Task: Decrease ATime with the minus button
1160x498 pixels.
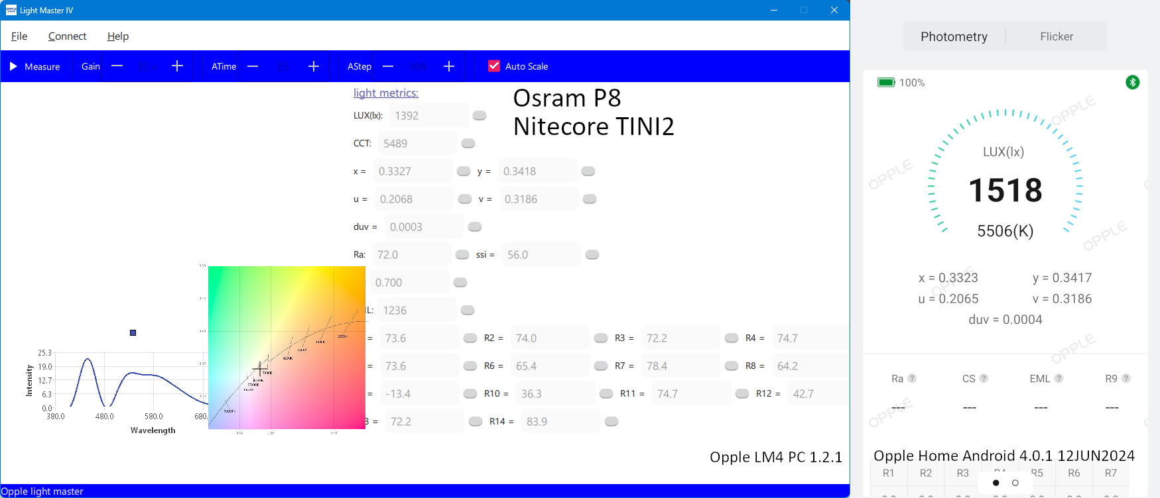Action: 253,66
